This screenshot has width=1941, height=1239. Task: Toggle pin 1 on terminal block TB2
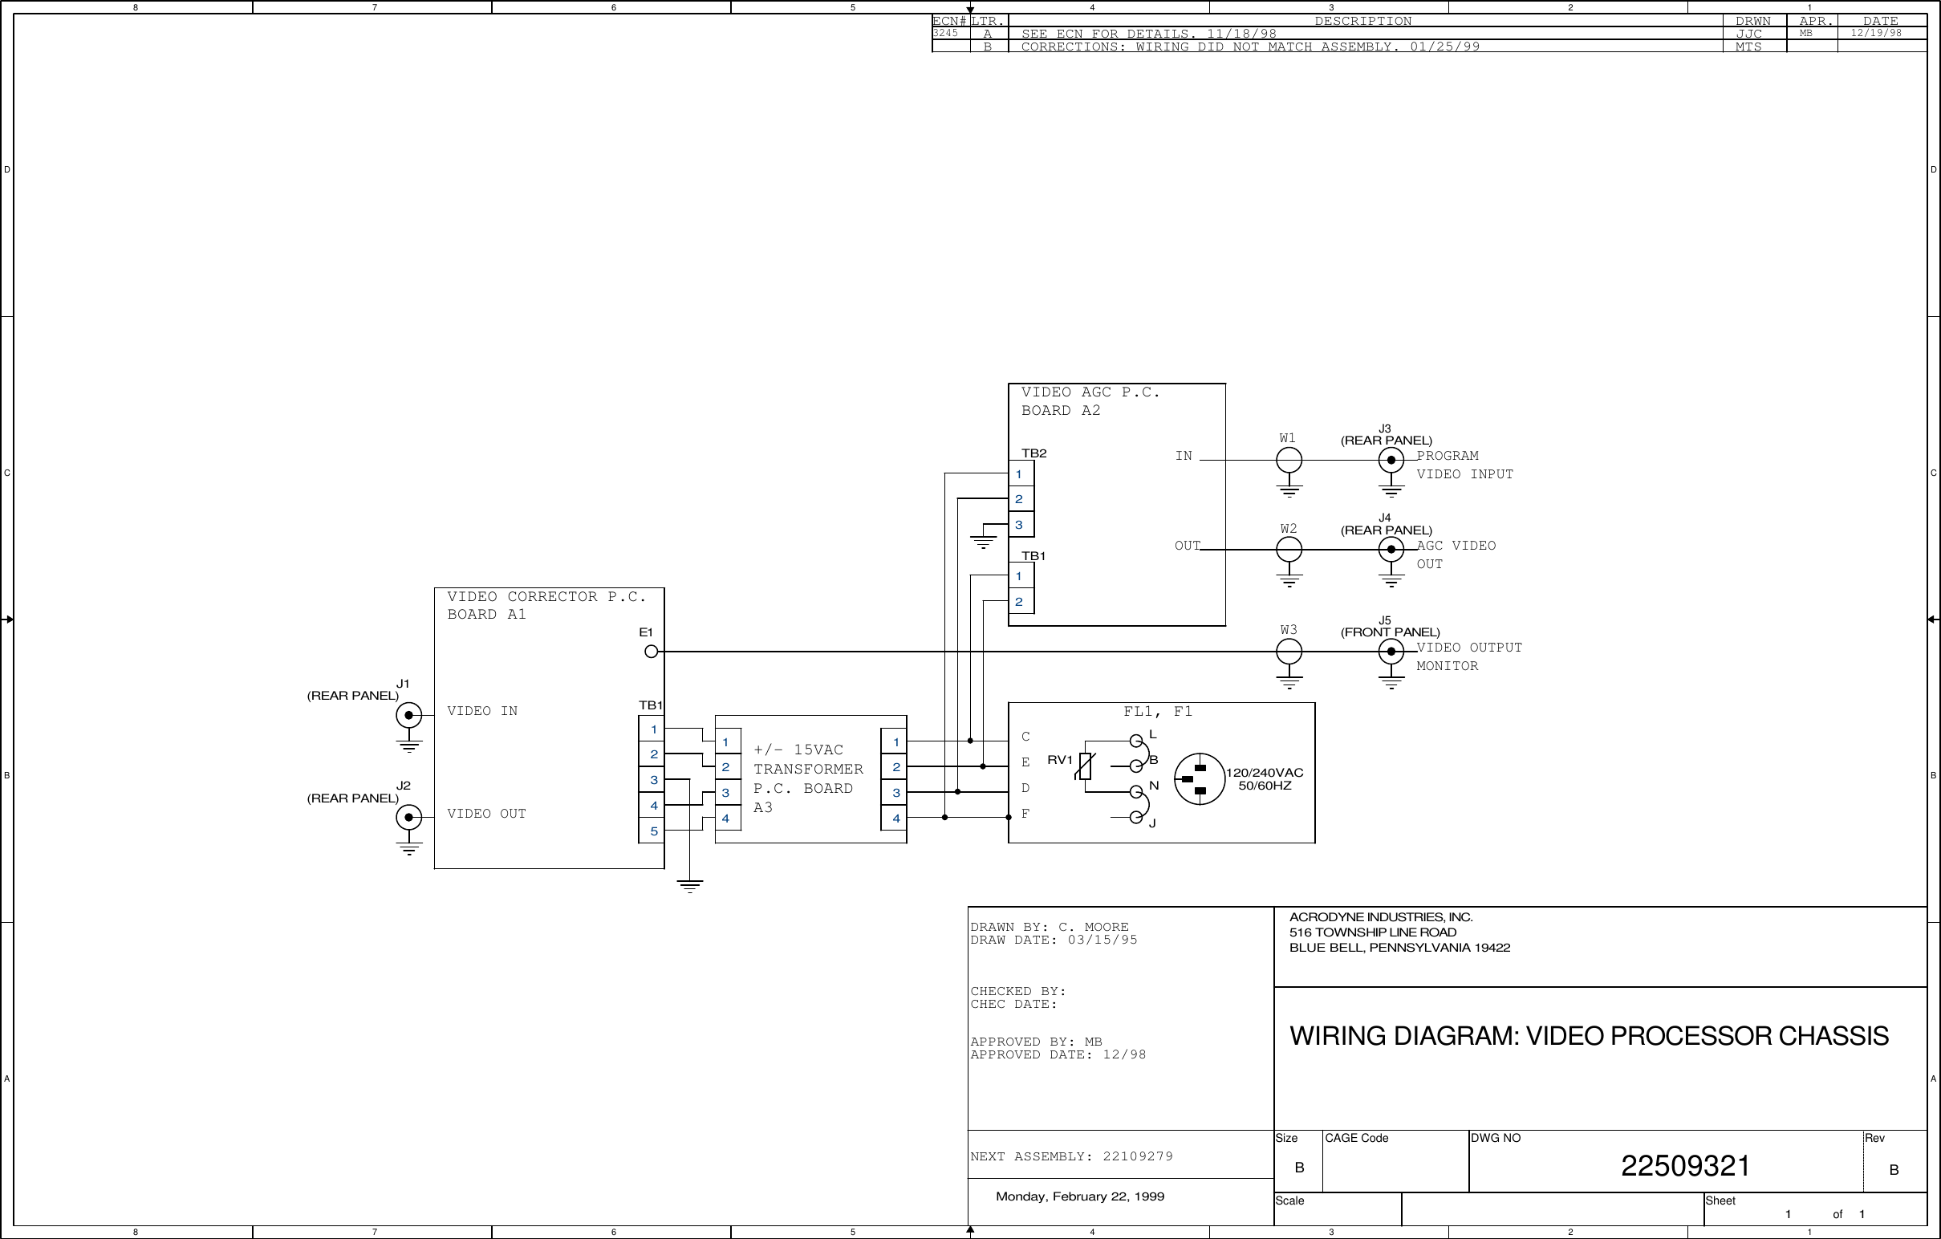coord(1021,474)
